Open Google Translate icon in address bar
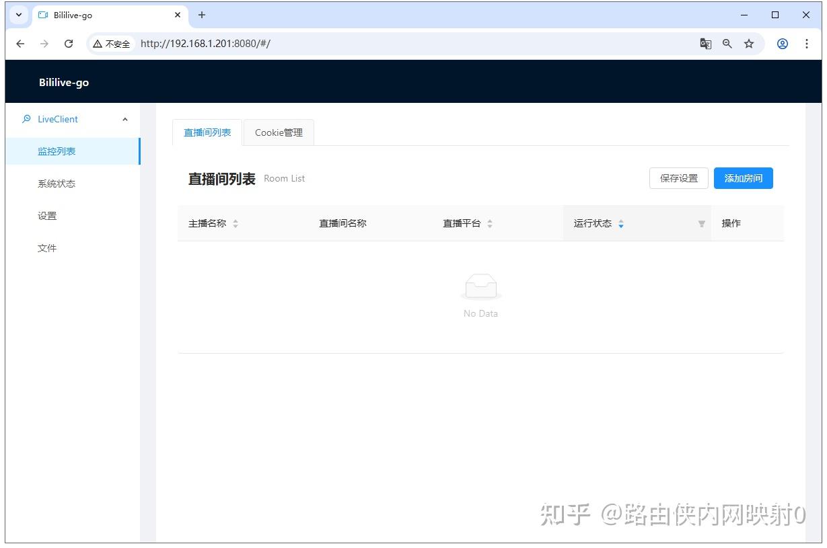The height and width of the screenshot is (548, 827). 705,44
